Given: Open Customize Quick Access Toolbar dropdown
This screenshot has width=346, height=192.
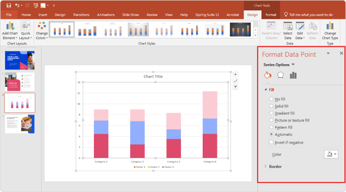Looking at the screenshot, I should click(x=54, y=5).
